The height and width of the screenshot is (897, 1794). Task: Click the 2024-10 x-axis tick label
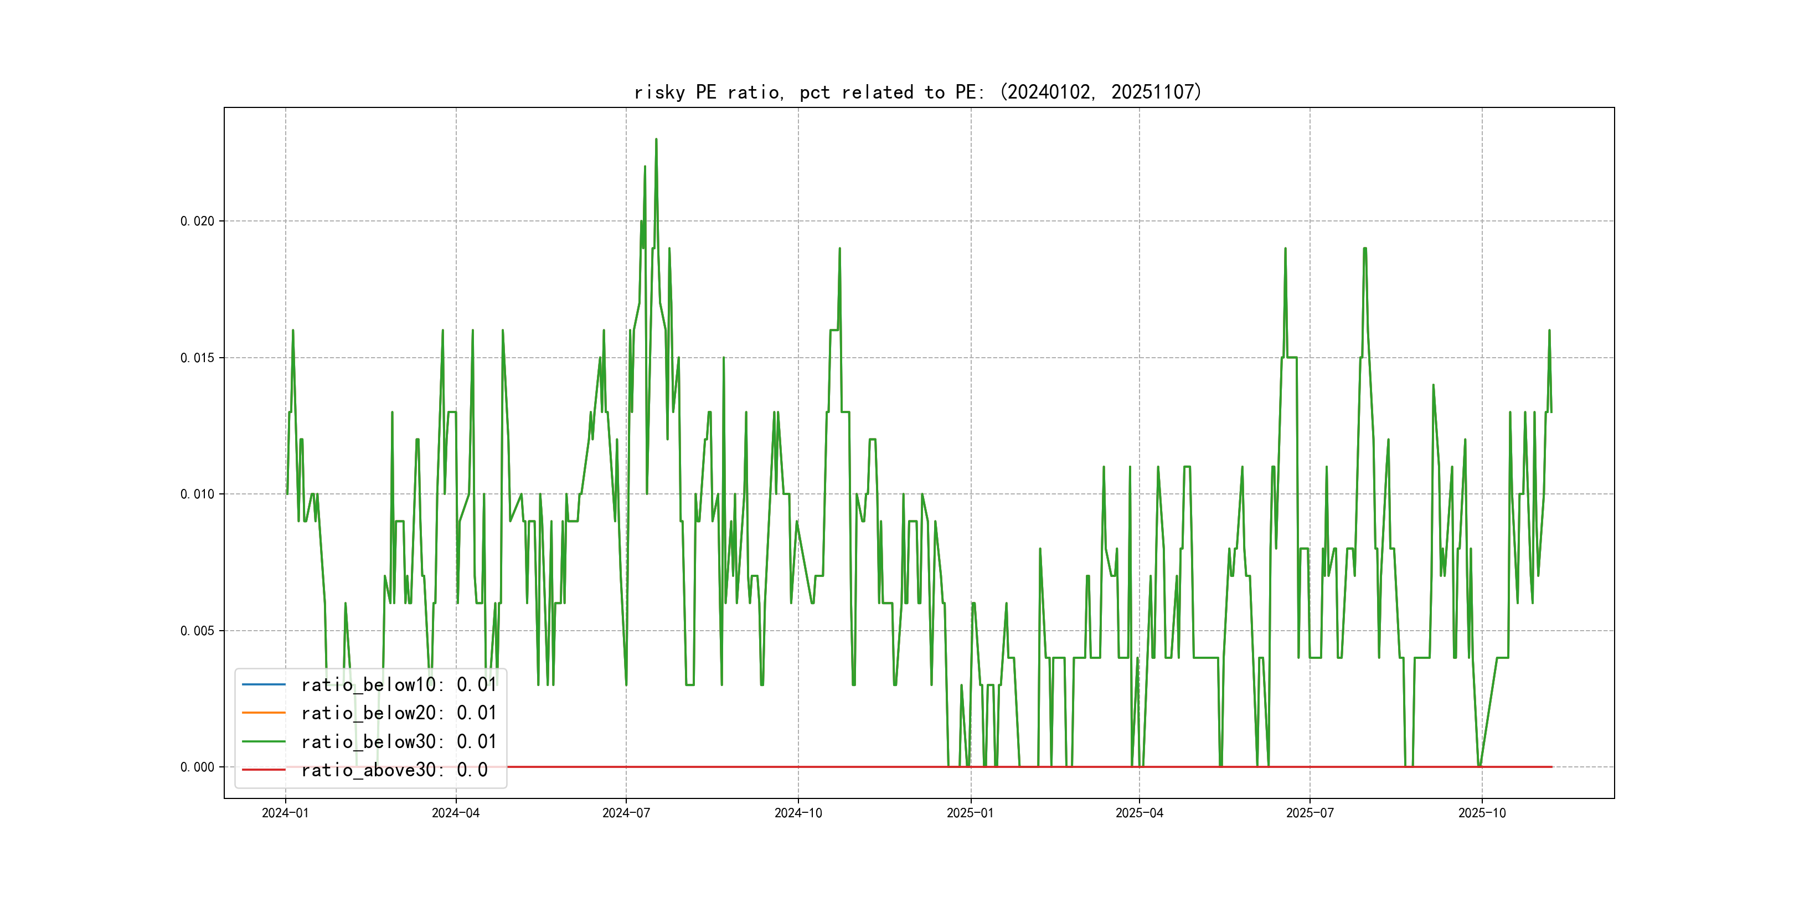(798, 813)
